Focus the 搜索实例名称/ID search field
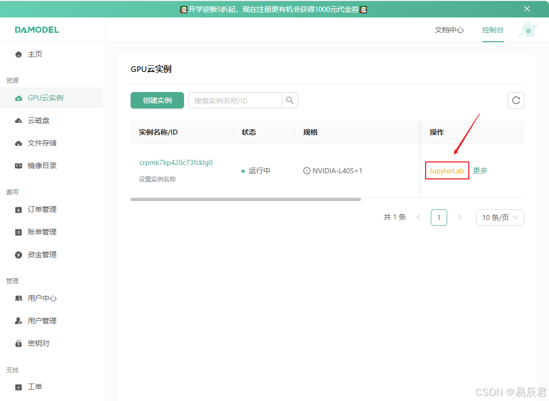Viewport: 549px width, 401px height. (235, 101)
